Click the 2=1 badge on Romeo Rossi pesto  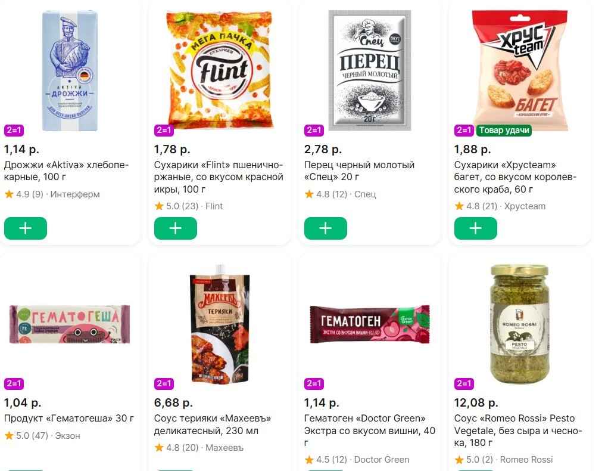[464, 384]
